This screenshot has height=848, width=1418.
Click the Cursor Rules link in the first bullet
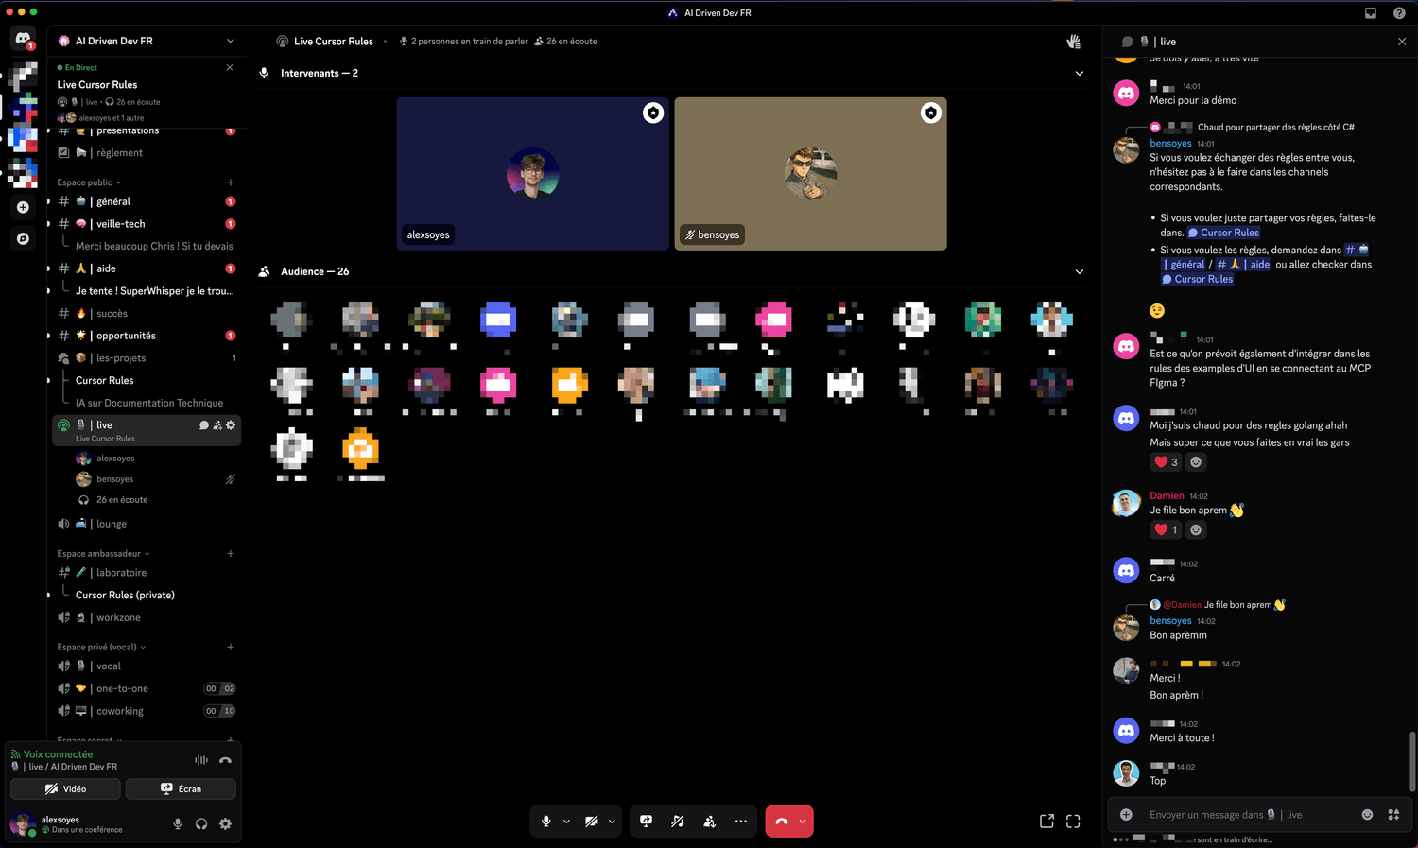(x=1223, y=233)
